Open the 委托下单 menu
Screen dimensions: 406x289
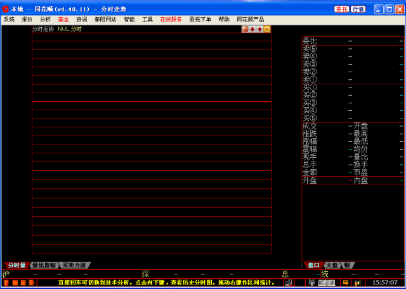click(200, 20)
